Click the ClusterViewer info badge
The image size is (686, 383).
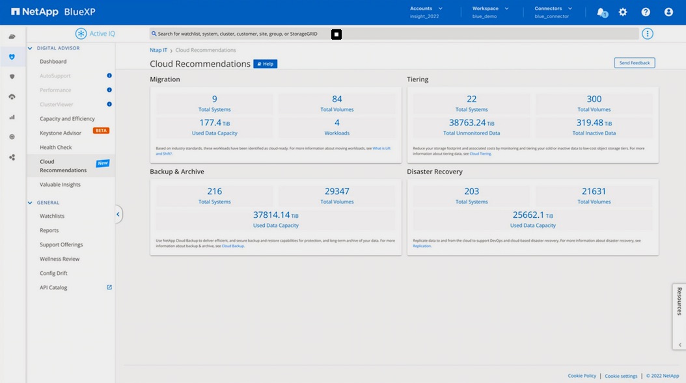109,104
